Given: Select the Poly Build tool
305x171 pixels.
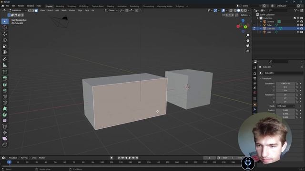Looking at the screenshot, I should click(5, 109).
